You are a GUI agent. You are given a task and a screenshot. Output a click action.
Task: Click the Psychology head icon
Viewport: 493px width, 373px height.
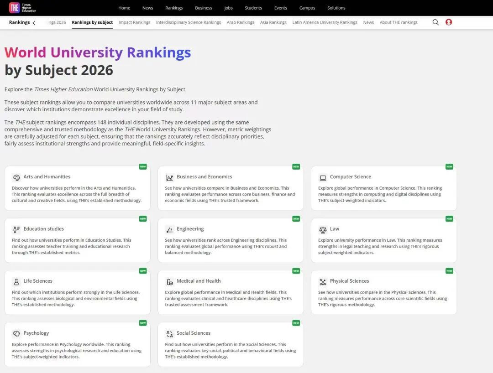17,332
